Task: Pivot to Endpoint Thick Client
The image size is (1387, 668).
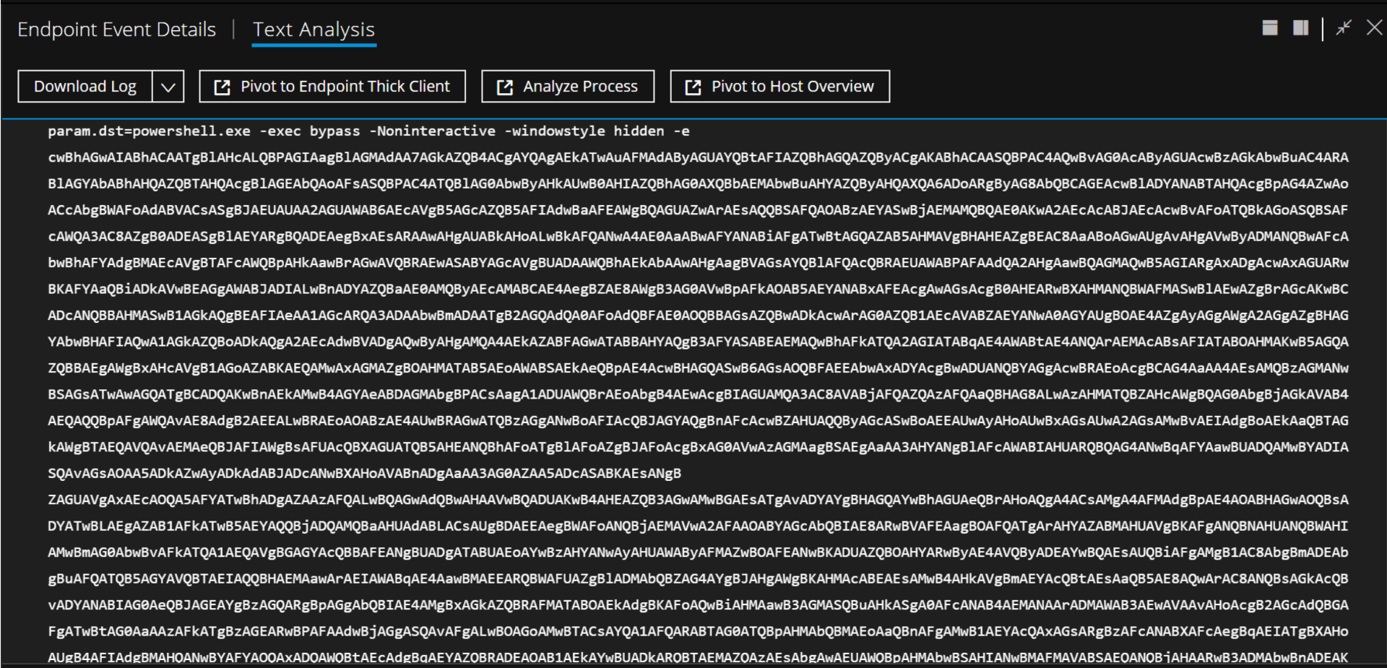Action: point(332,87)
